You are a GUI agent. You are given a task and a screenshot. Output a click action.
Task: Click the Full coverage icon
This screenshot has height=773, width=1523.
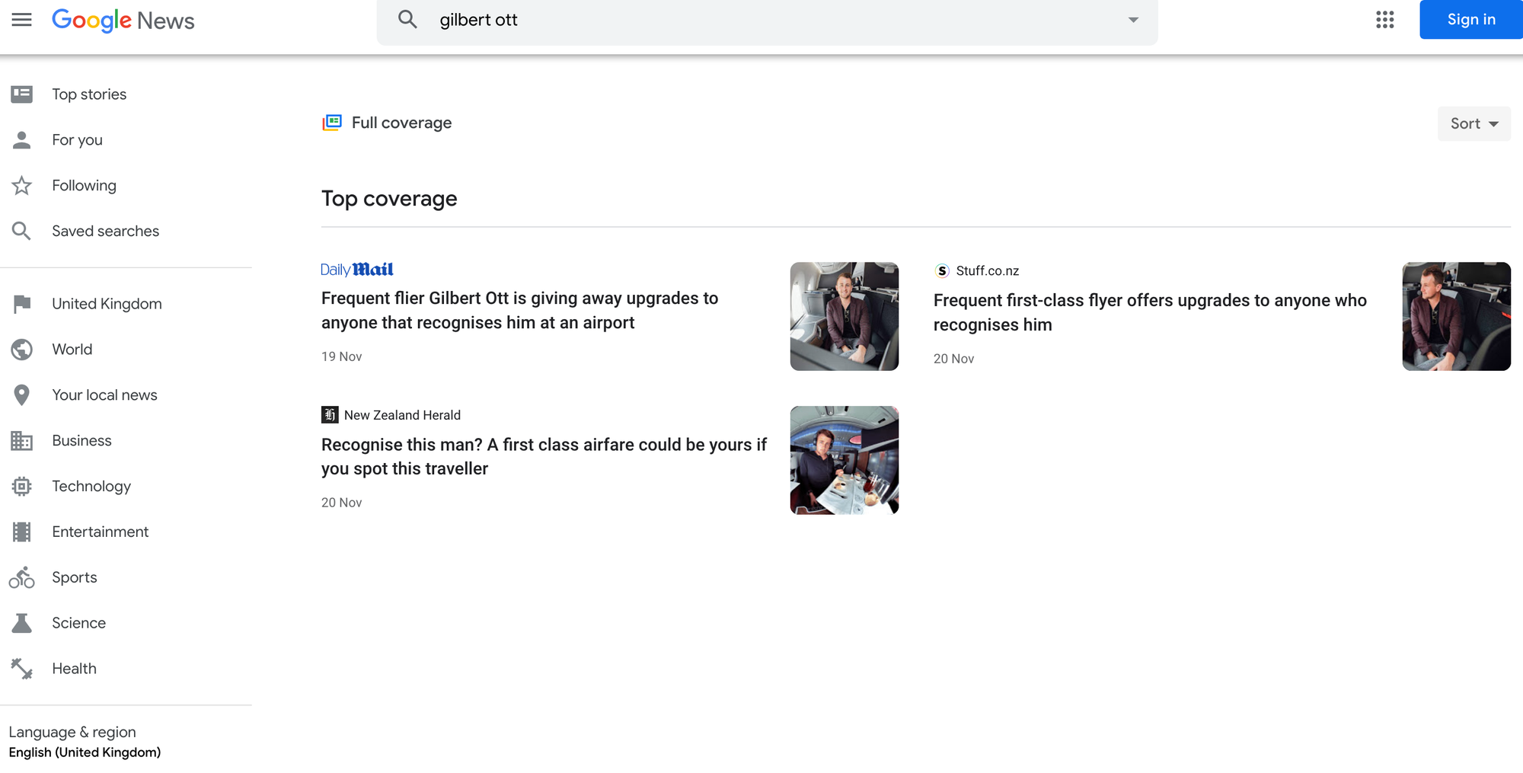coord(332,123)
